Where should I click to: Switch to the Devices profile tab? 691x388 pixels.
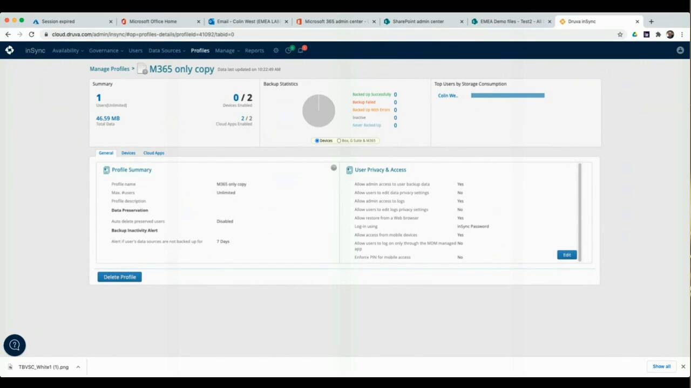pos(128,153)
